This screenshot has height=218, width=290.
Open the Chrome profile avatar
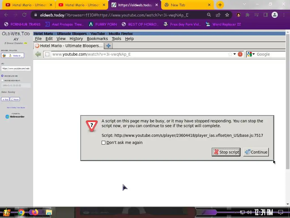point(275,15)
